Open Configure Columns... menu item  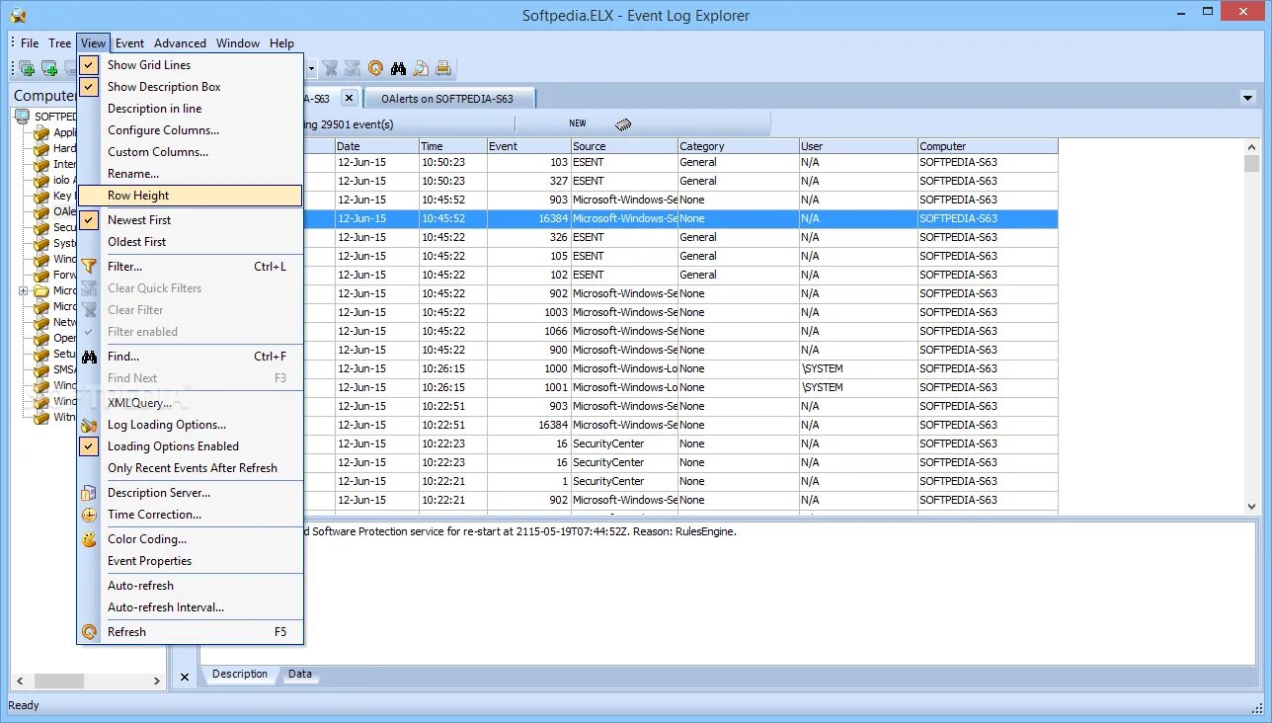click(x=190, y=130)
